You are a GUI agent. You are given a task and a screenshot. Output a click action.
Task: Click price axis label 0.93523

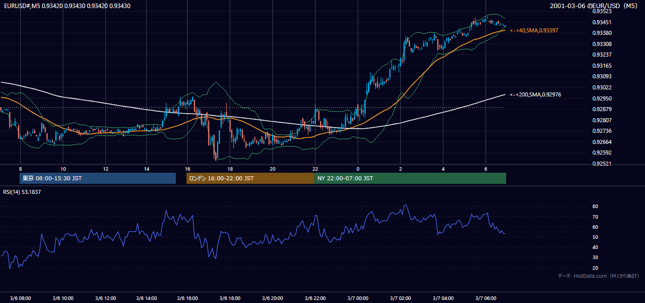click(x=602, y=11)
